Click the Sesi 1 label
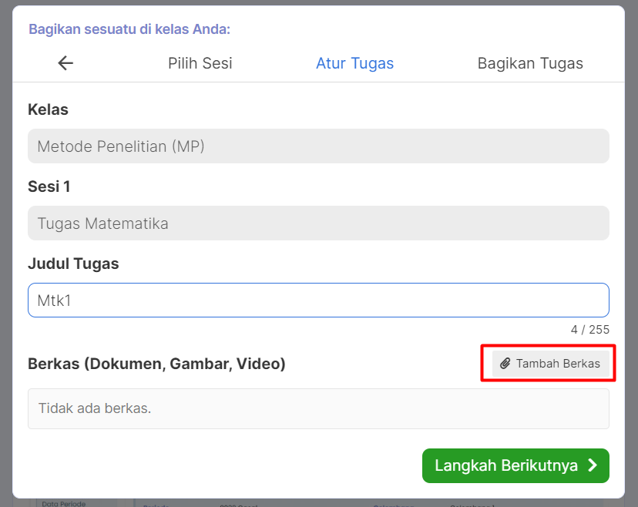638x507 pixels. click(x=49, y=186)
